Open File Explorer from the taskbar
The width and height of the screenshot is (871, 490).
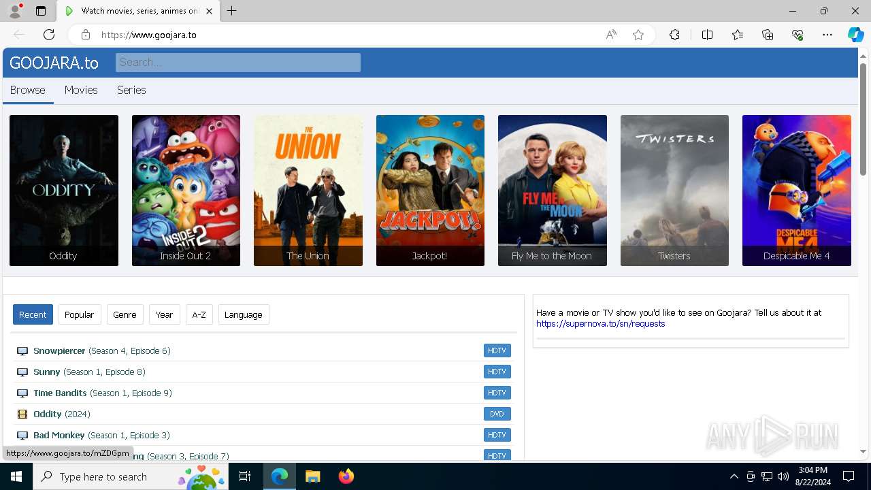(x=312, y=476)
